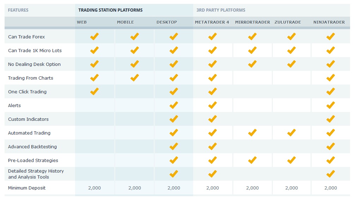This screenshot has height=199, width=355.
Task: Click the Mobile checkmark for Can Trade 1K Micro Lots
Action: coord(134,50)
